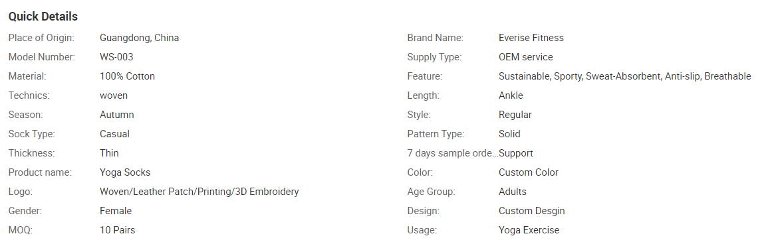
Task: Click the Place of Origin label
Action: (x=41, y=38)
